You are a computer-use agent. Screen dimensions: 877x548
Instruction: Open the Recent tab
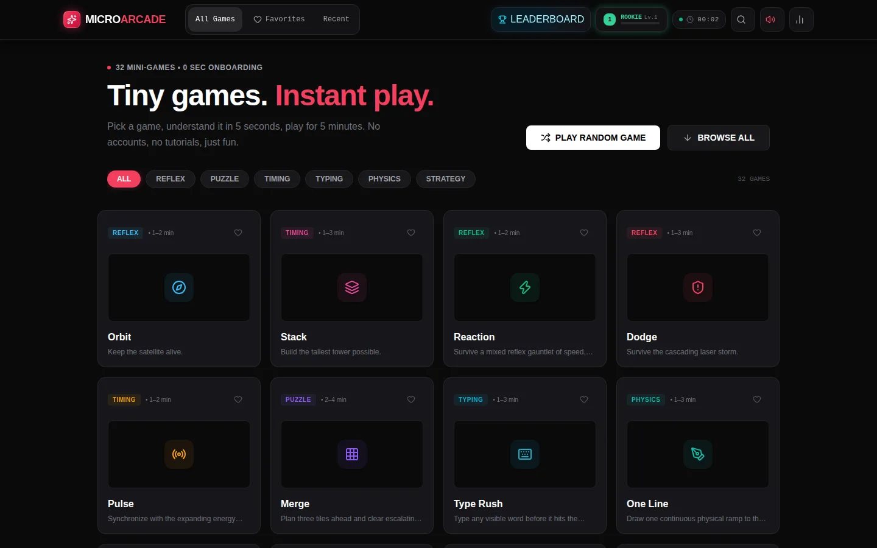336,19
